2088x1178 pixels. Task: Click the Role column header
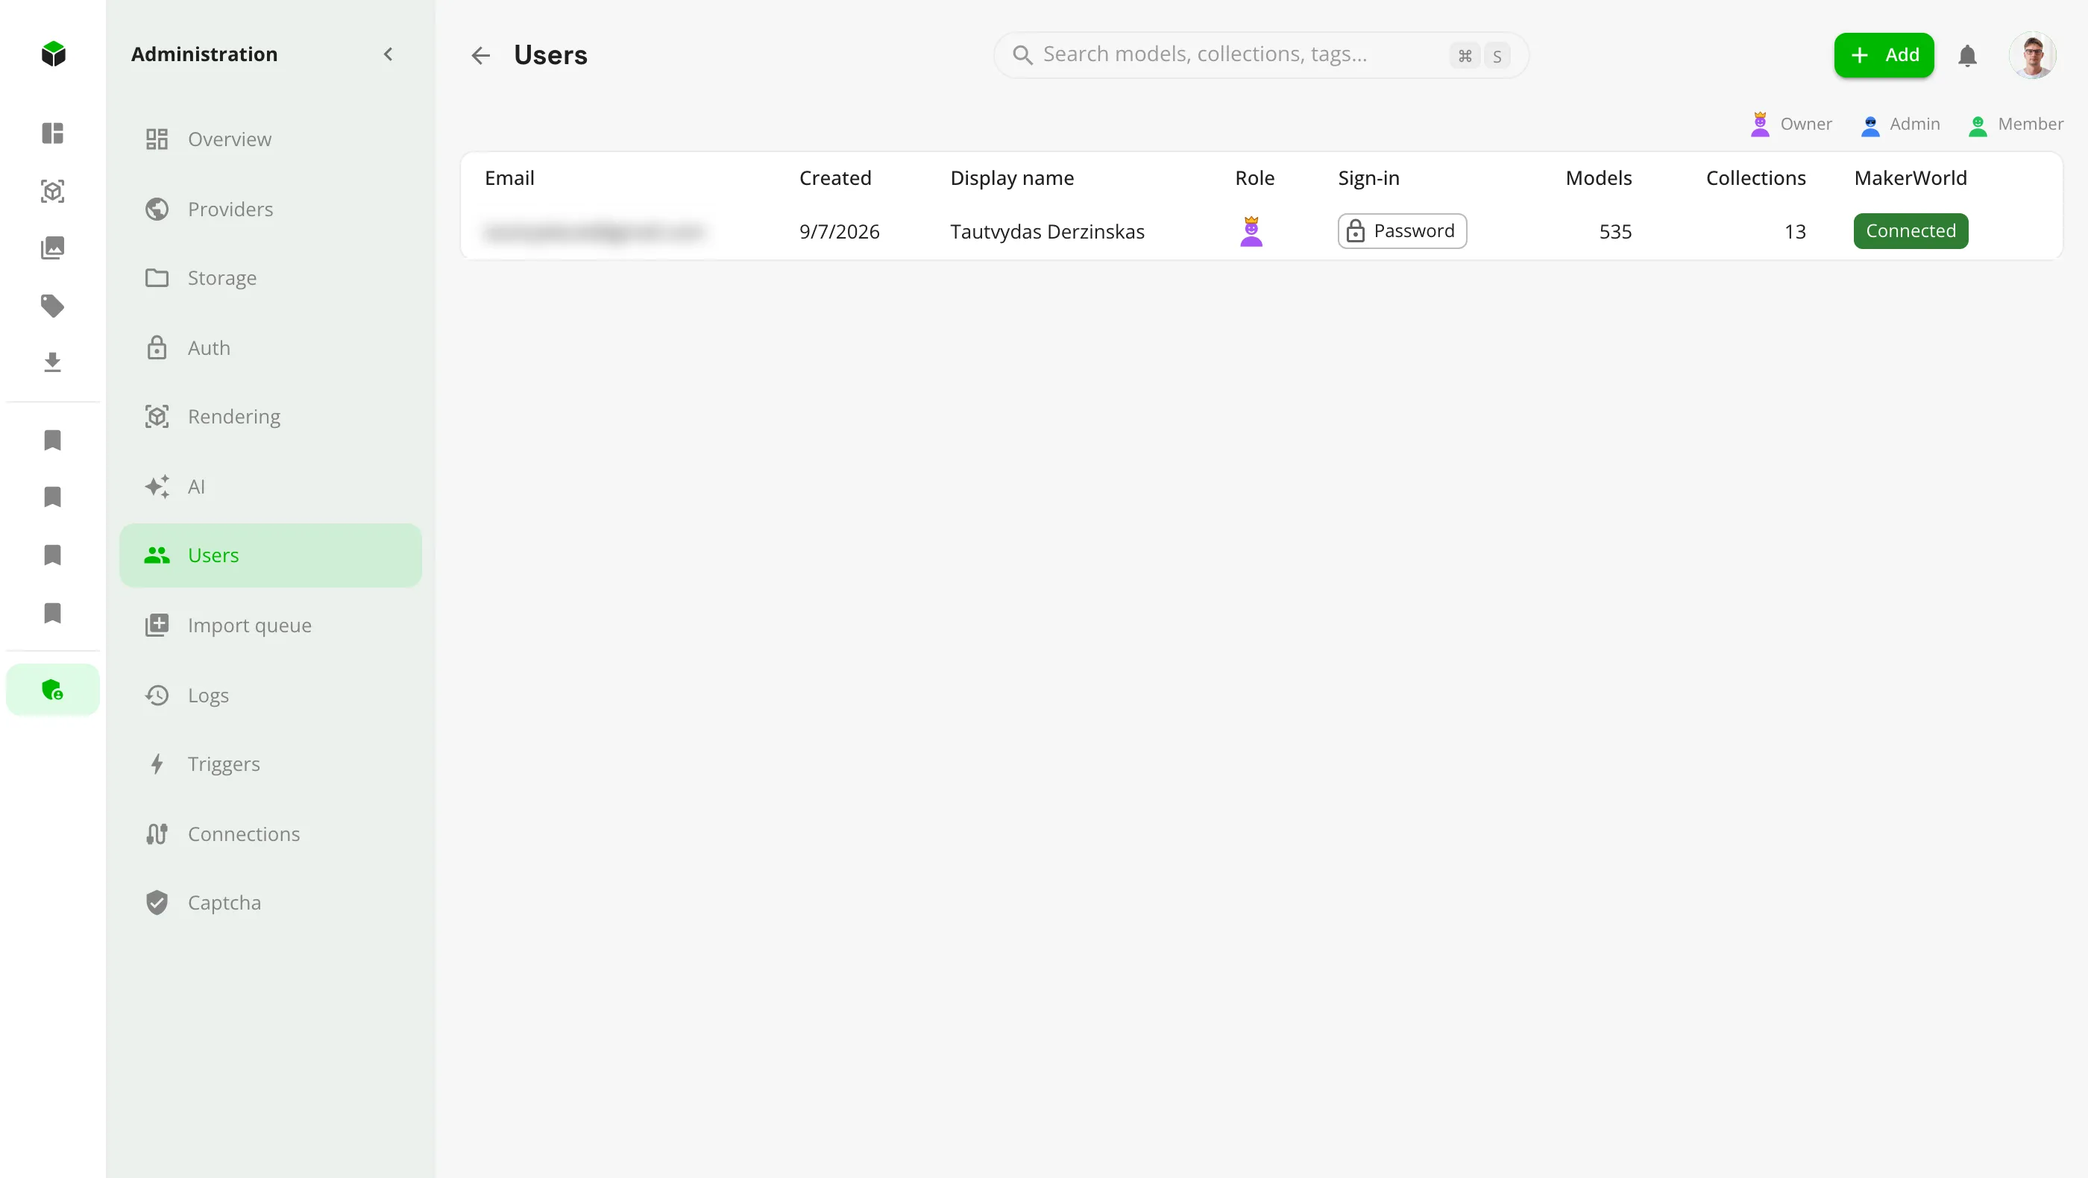[1254, 178]
